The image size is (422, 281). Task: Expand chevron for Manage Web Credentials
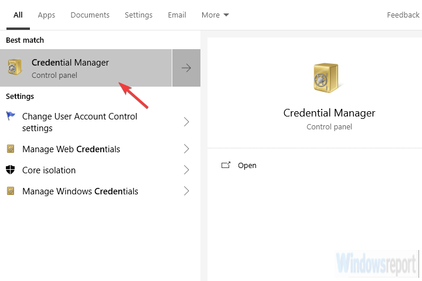[186, 149]
